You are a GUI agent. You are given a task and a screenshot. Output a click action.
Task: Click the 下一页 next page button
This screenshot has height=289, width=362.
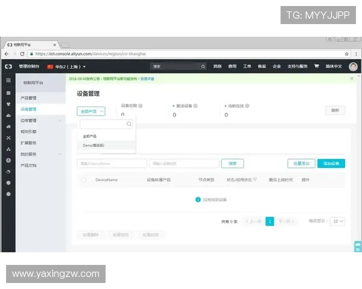(286, 221)
